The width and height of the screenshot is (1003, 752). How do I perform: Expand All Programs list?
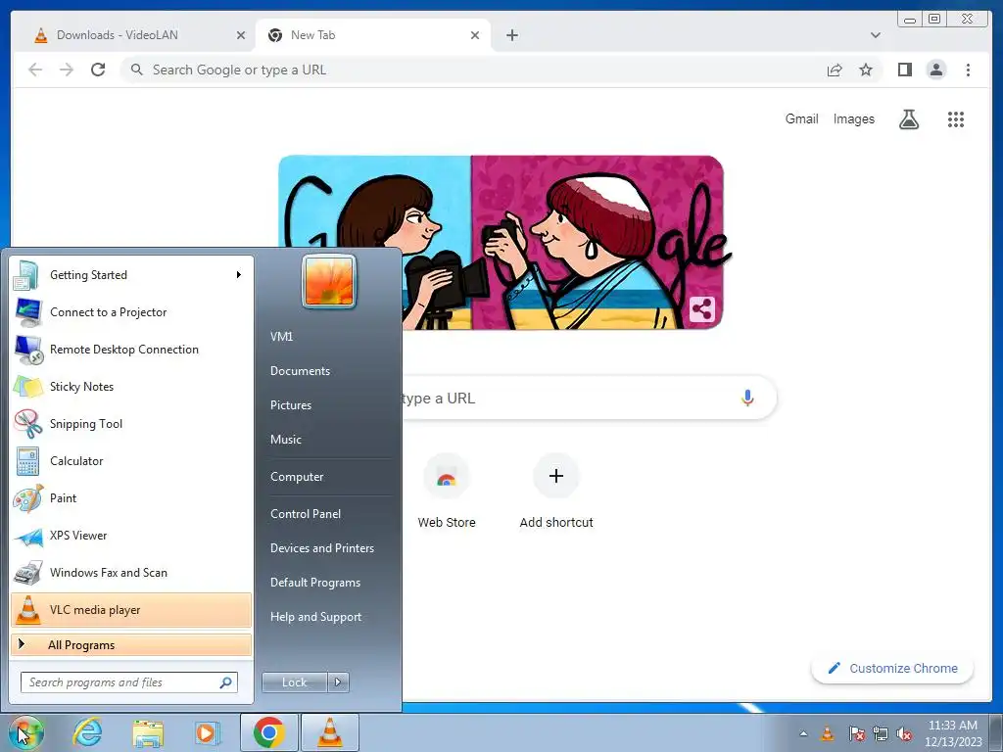point(131,644)
